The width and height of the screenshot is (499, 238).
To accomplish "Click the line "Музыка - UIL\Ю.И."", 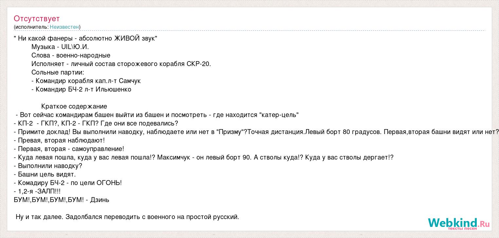I will 60,47.
